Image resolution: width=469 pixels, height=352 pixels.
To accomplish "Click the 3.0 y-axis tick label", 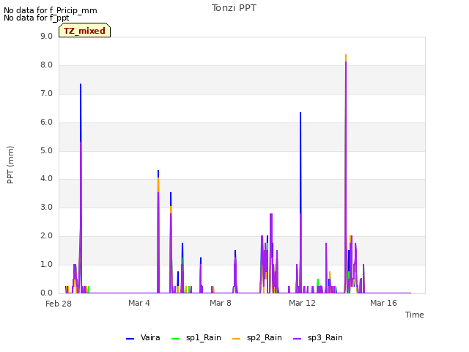I will [x=46, y=207].
